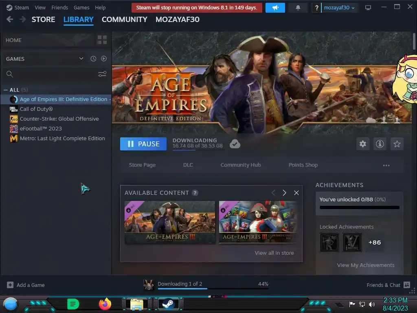The width and height of the screenshot is (417, 313).
Task: Select the LIBRARY tab
Action: [x=79, y=20]
